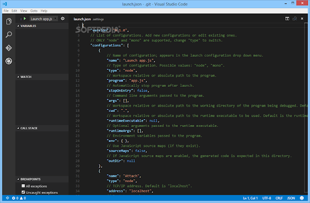310x203 pixels.
Task: Minimize the Visual Studio Code window
Action: click(x=286, y=3)
